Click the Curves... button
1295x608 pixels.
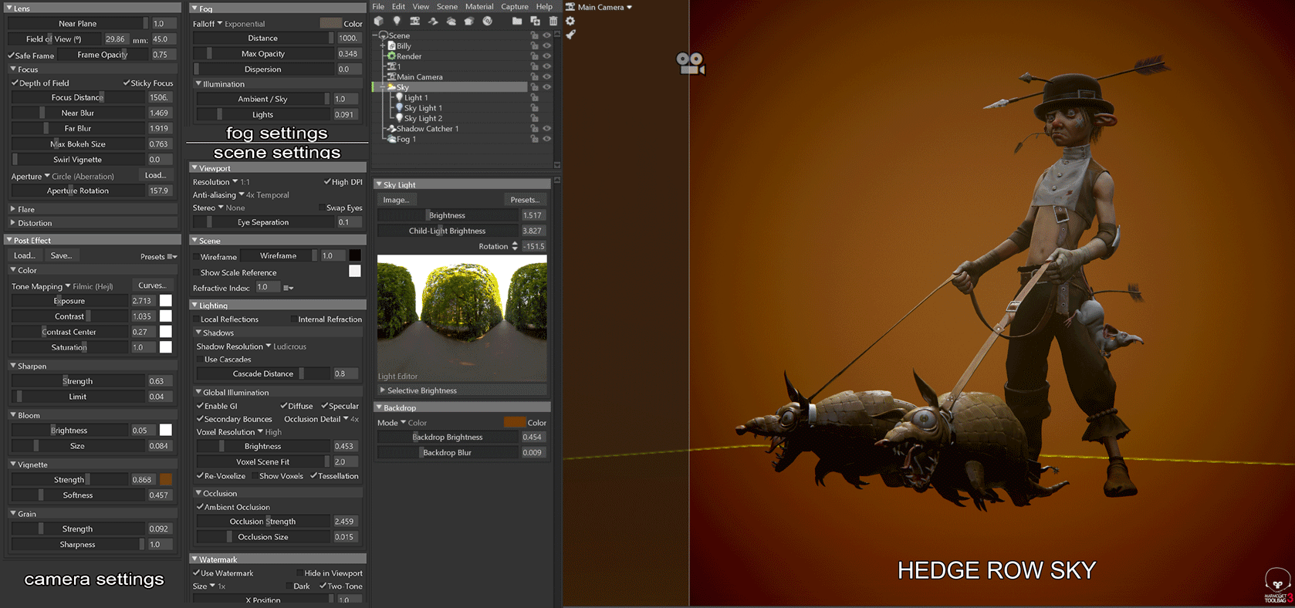152,285
